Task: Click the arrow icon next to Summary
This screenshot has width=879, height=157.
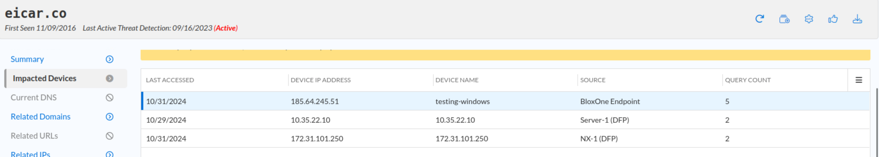Action: [109, 59]
